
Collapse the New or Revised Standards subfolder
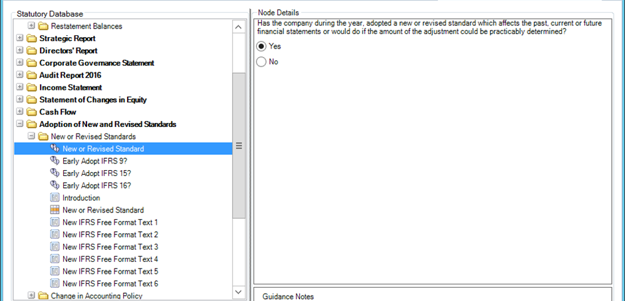point(31,137)
